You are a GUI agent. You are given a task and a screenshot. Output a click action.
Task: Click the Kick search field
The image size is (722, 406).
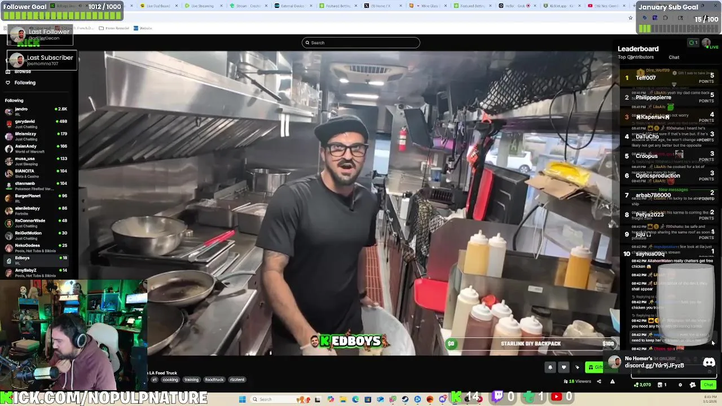click(x=361, y=43)
